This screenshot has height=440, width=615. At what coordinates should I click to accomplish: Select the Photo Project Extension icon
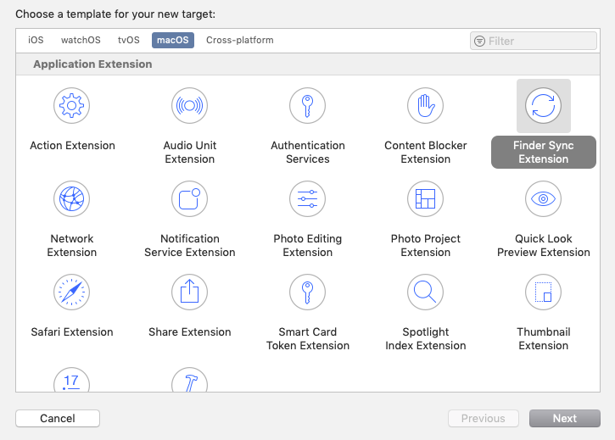pyautogui.click(x=425, y=199)
